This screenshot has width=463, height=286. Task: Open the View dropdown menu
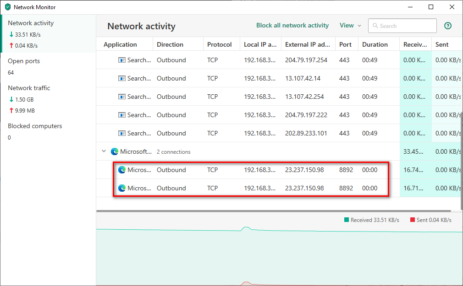coord(350,26)
